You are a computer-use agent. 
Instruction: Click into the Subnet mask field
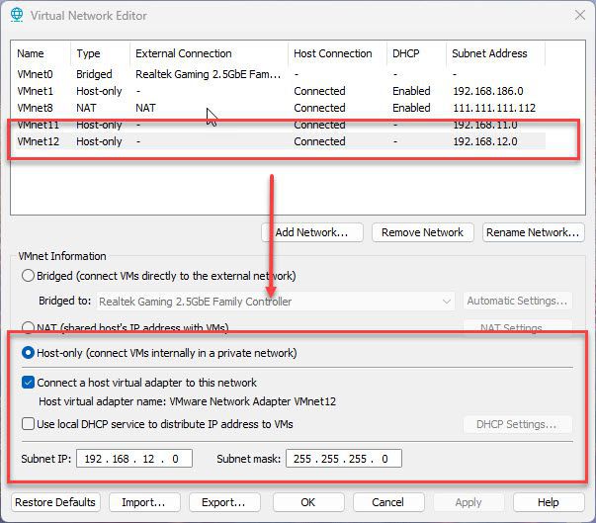click(x=344, y=459)
